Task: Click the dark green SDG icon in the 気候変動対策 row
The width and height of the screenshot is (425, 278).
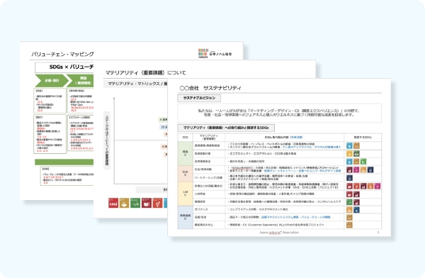Action: pos(356,154)
